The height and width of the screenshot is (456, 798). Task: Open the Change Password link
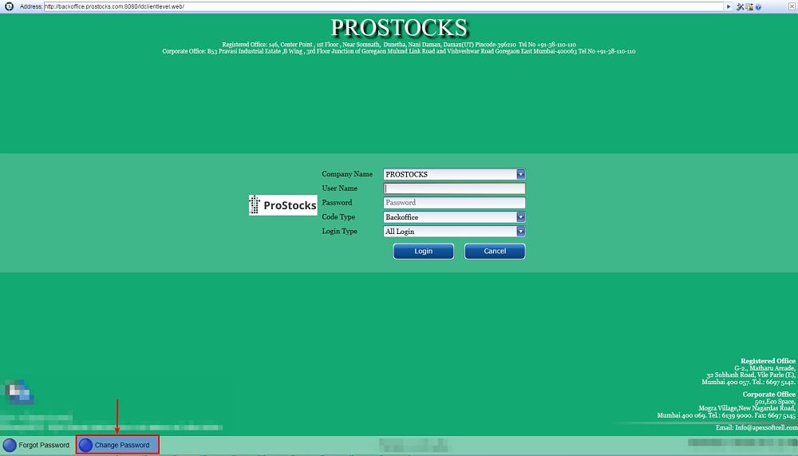122,445
